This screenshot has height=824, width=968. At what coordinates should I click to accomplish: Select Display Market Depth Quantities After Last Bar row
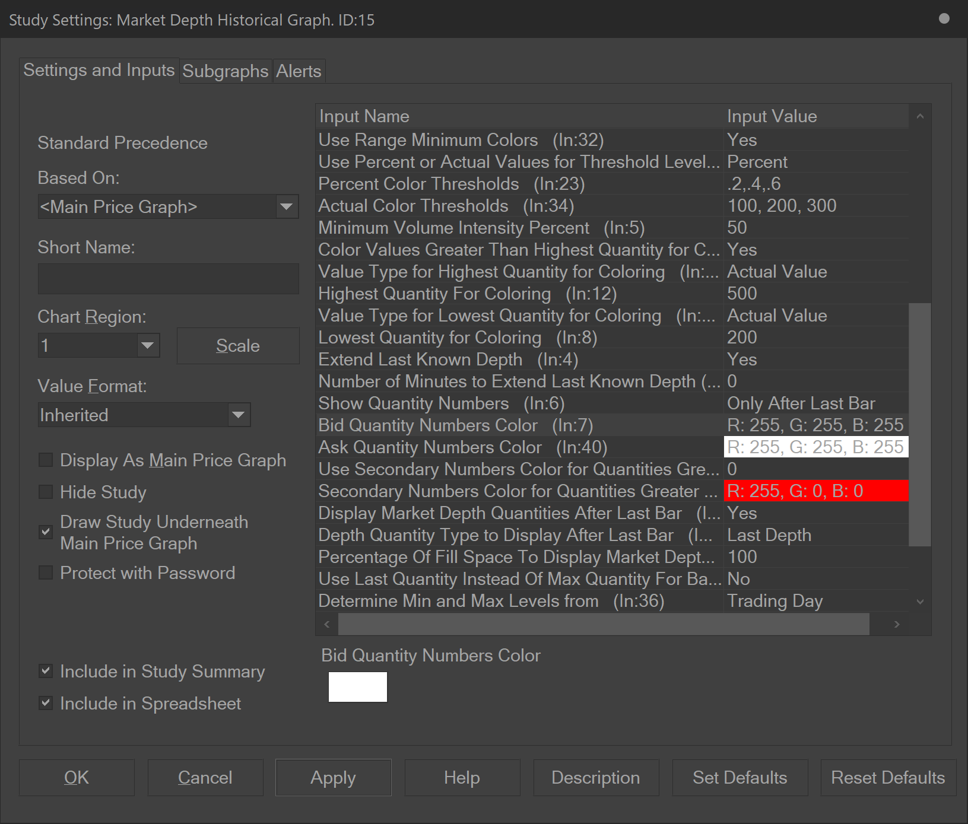click(x=612, y=513)
